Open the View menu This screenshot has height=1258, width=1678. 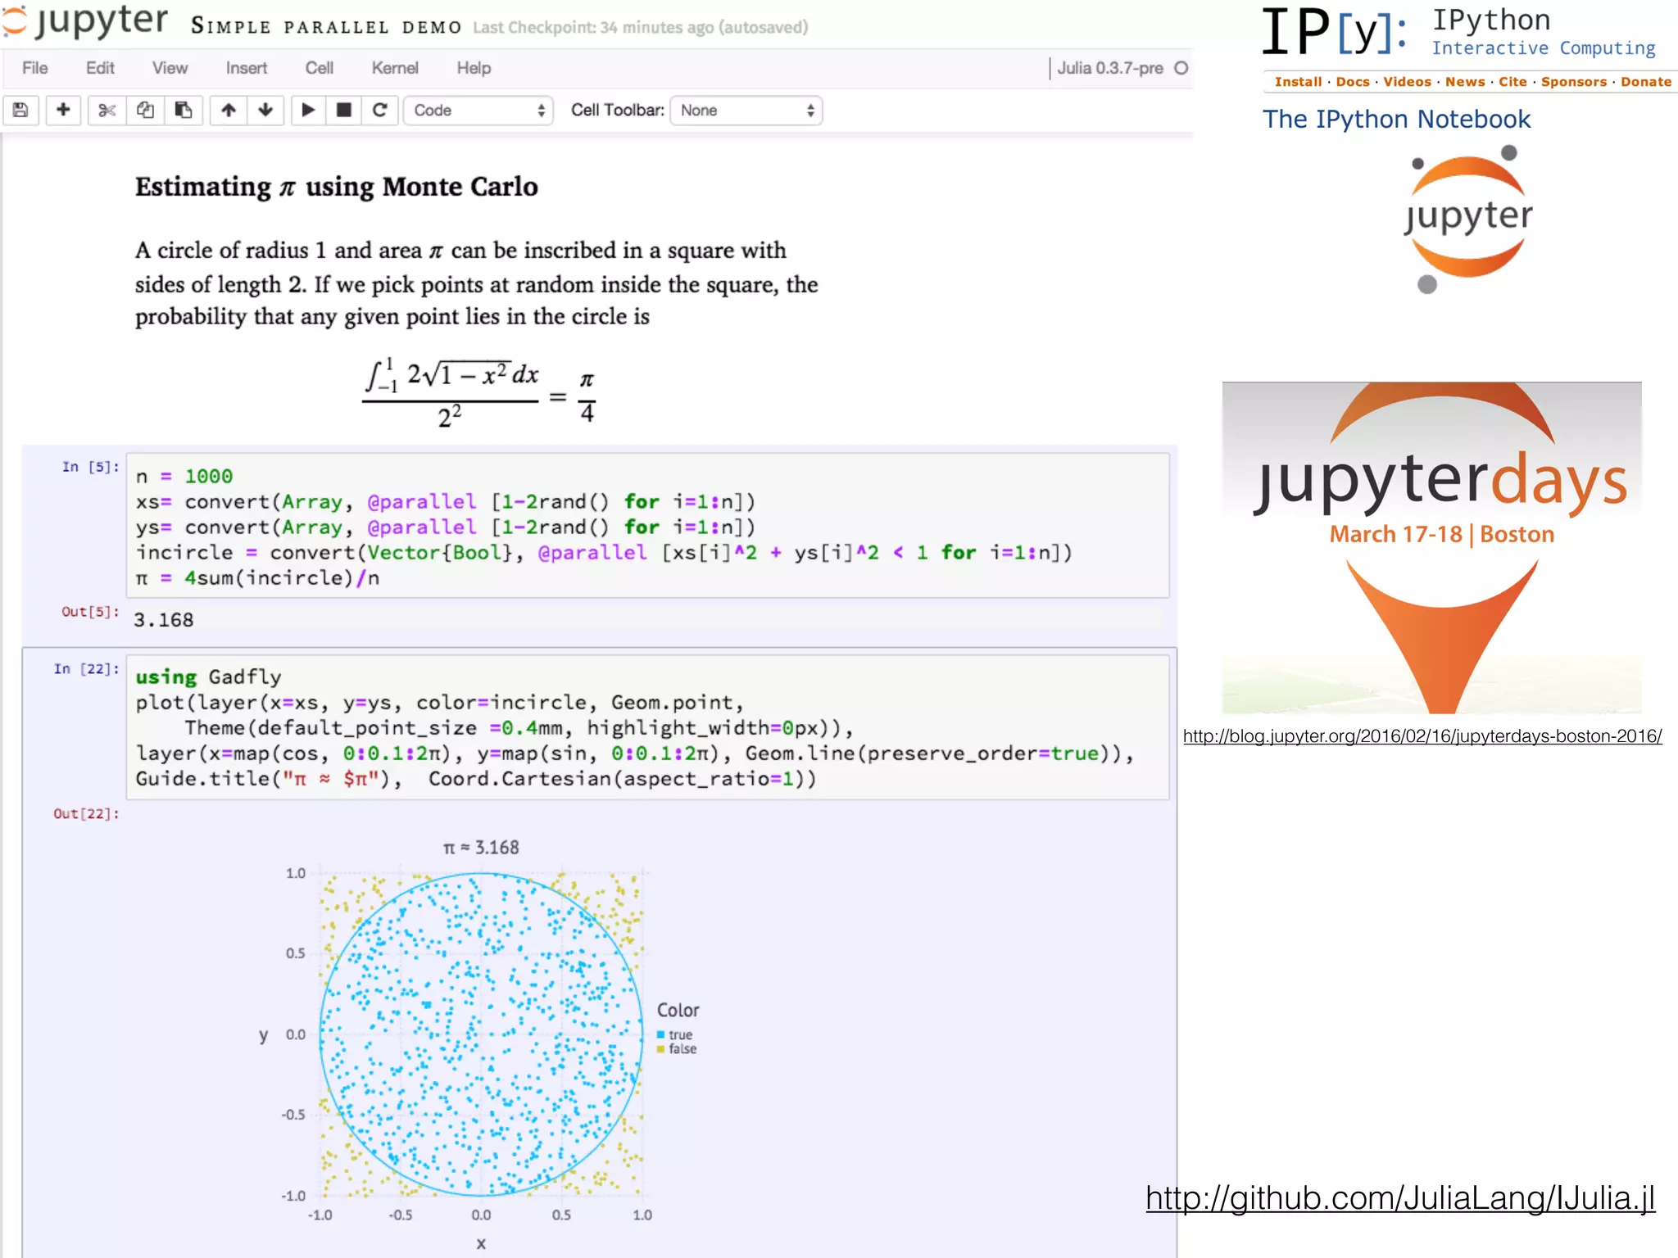[x=170, y=68]
